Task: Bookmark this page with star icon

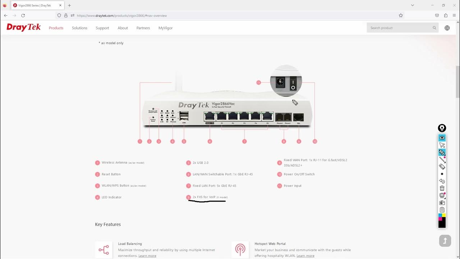Action: click(x=401, y=15)
